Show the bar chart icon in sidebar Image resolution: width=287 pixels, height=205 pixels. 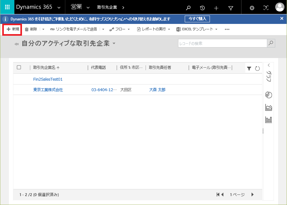pyautogui.click(x=269, y=120)
